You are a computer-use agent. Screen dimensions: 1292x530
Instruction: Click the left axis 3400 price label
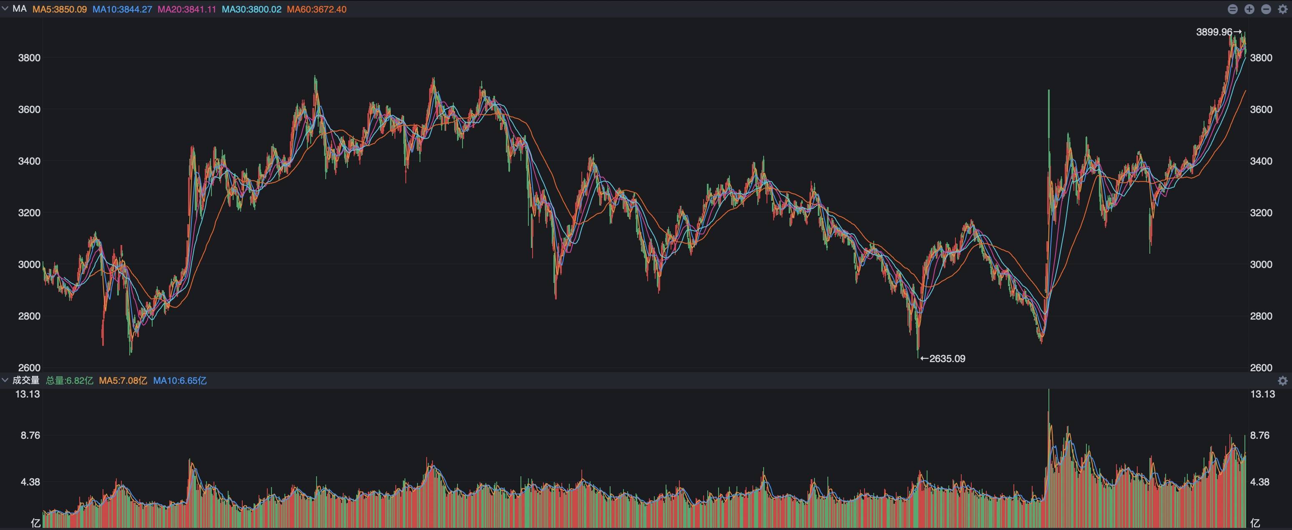(x=29, y=161)
